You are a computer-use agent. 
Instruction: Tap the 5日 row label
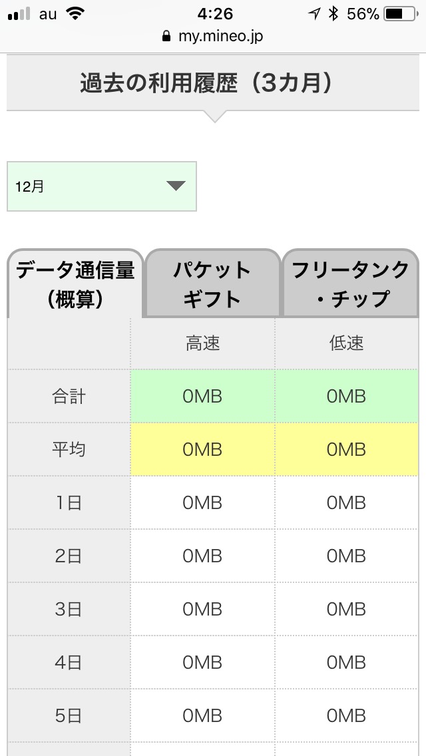tap(69, 715)
